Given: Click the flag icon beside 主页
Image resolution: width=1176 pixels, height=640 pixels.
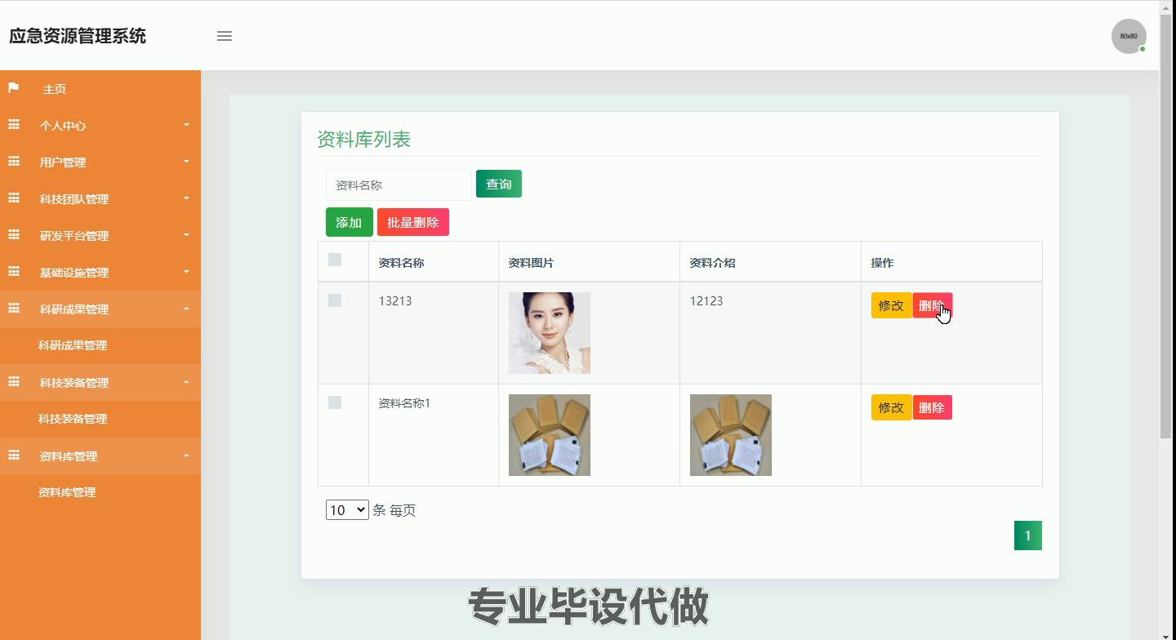Looking at the screenshot, I should point(14,88).
